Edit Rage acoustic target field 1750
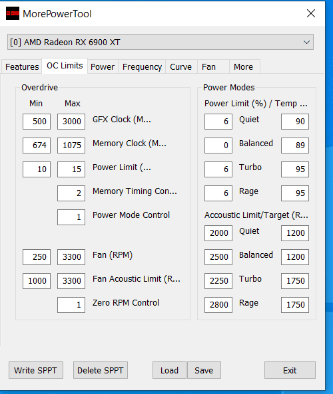 [295, 305]
